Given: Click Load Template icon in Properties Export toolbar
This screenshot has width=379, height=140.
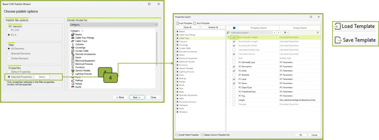Looking at the screenshot, I should point(177,23).
